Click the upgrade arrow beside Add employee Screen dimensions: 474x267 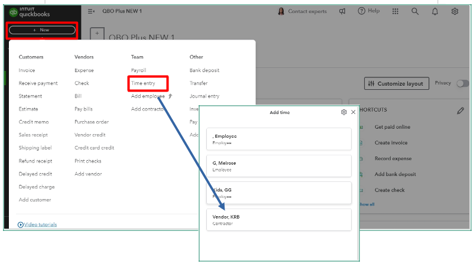click(x=170, y=96)
